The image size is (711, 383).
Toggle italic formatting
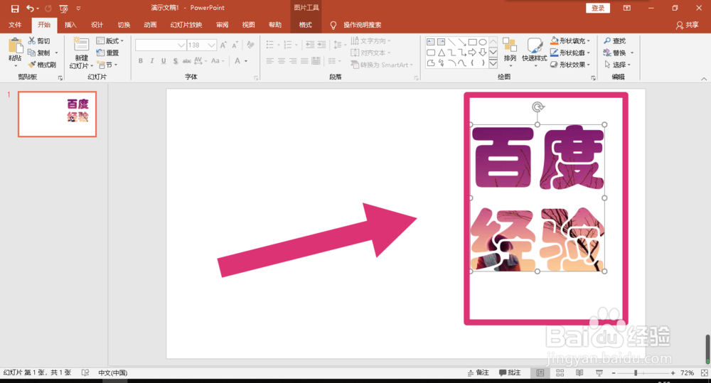coord(152,60)
